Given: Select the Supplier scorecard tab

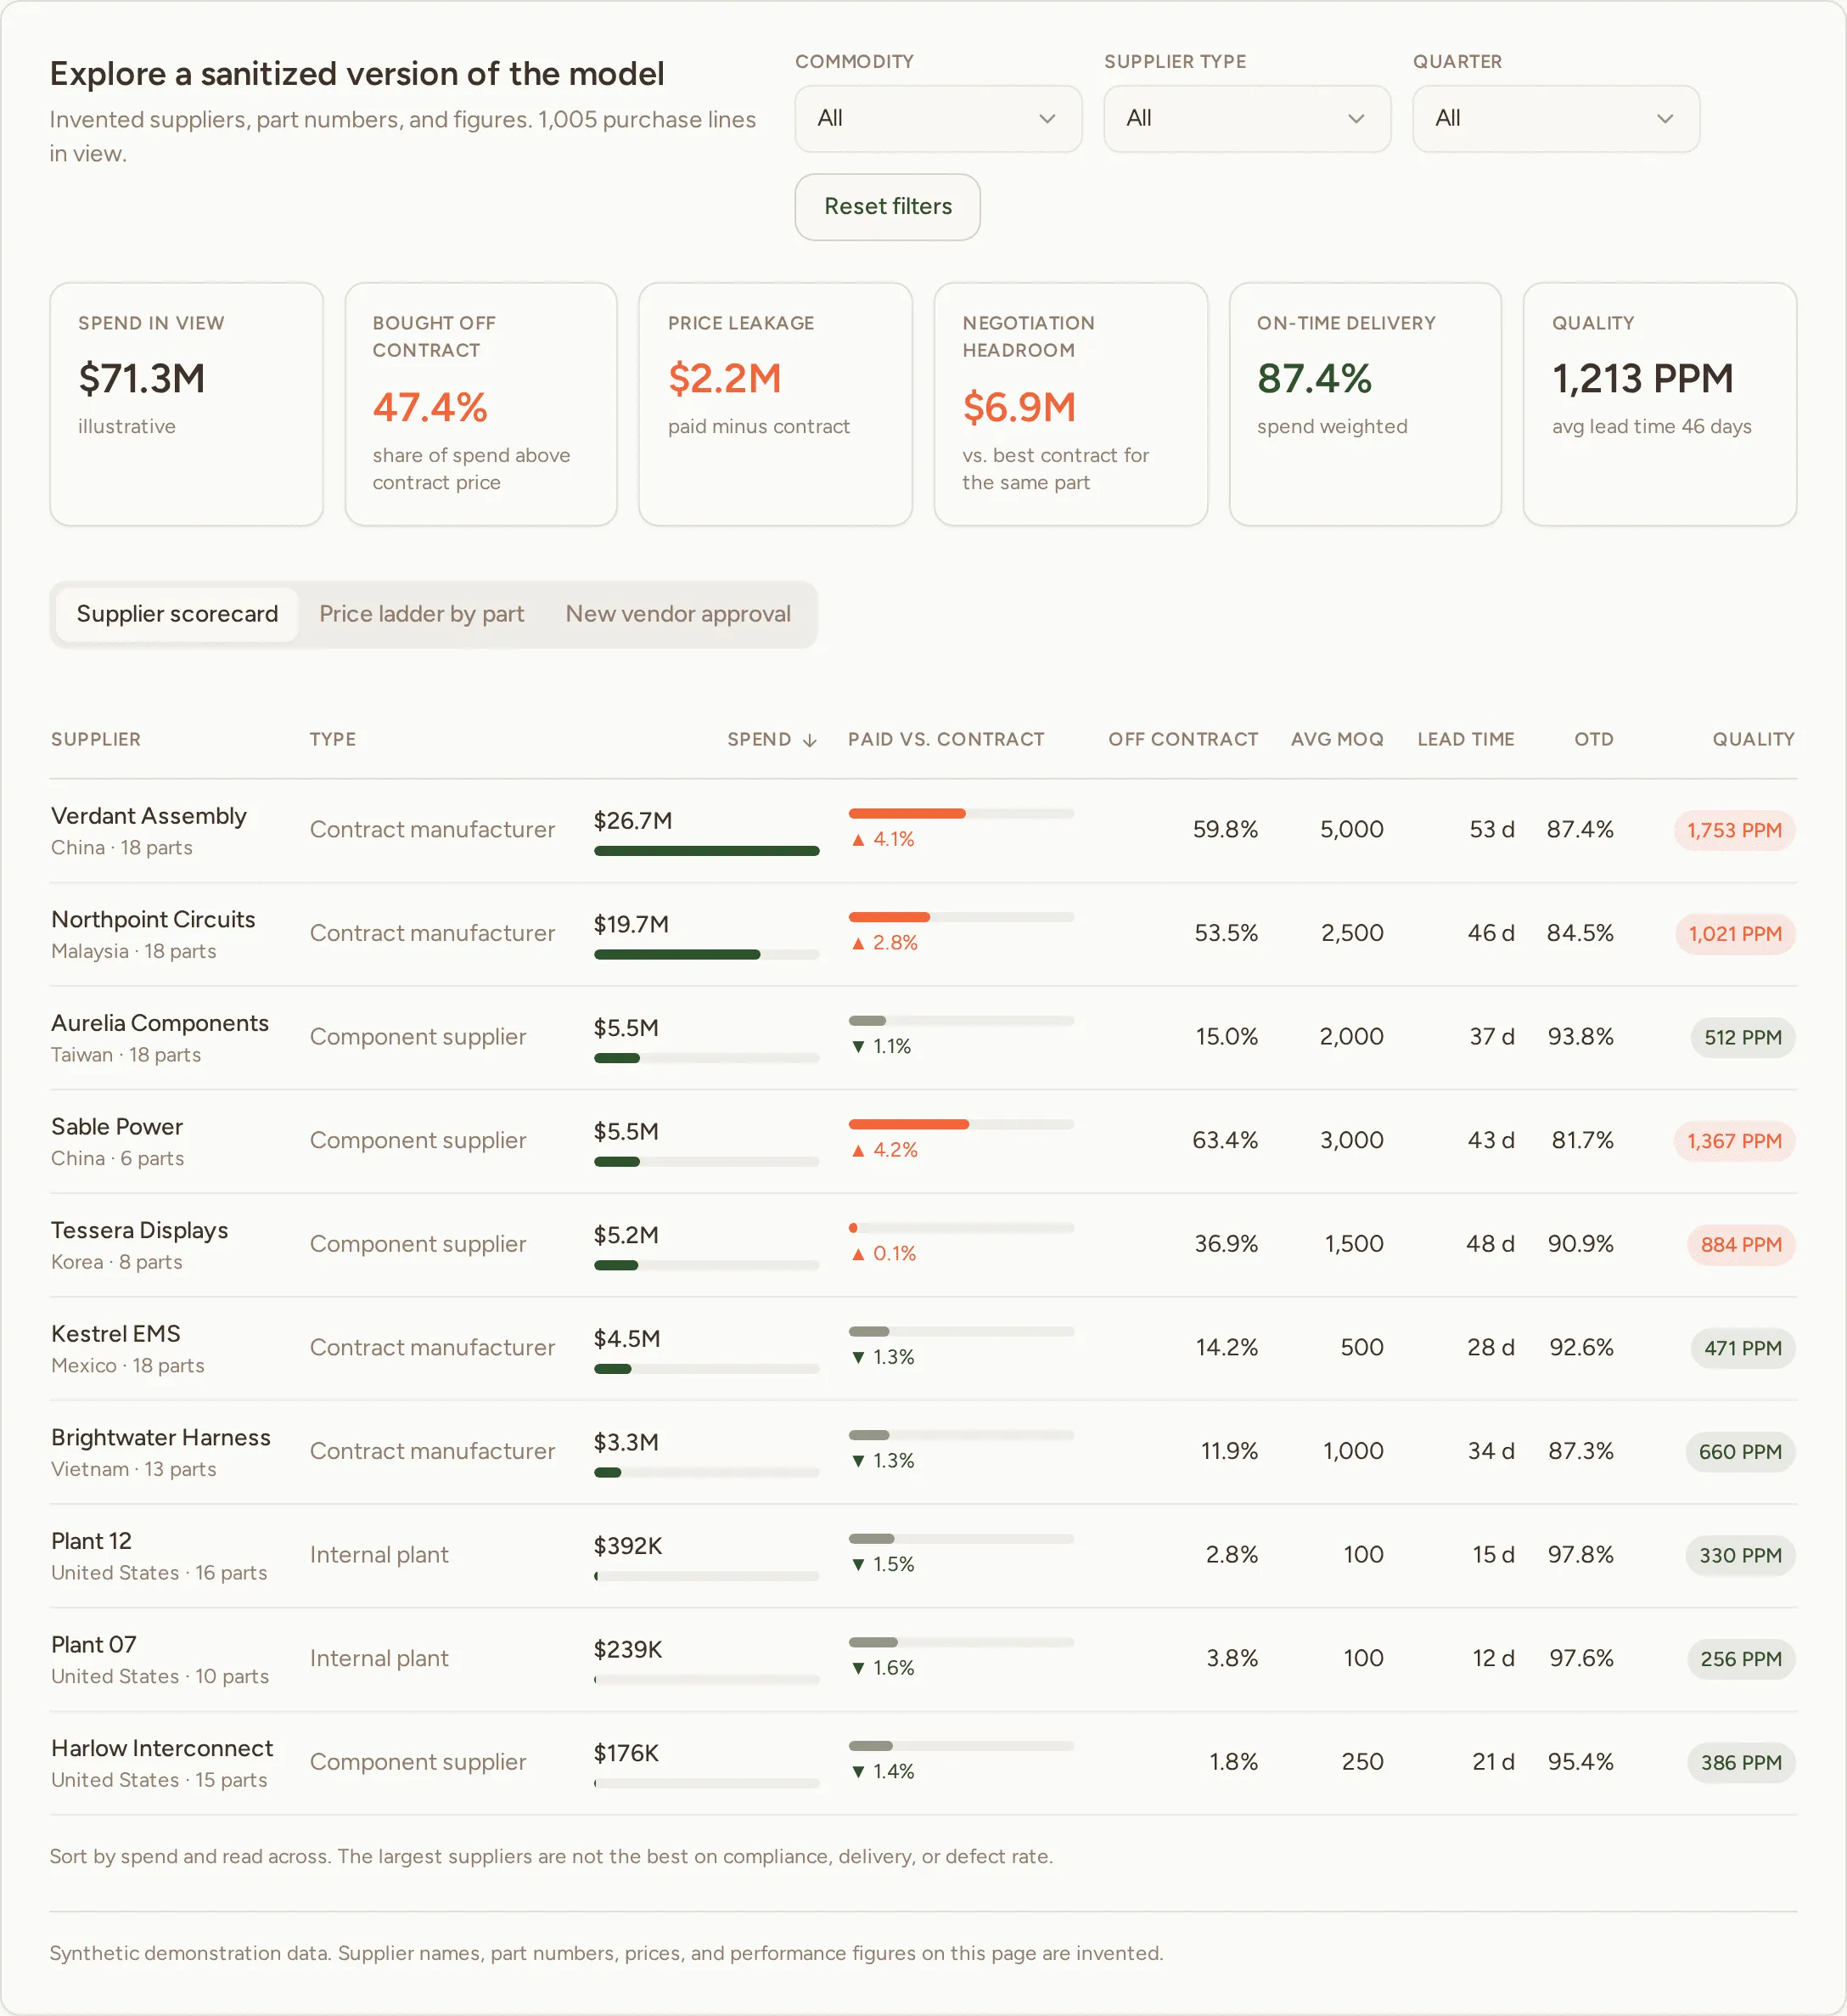Looking at the screenshot, I should (x=177, y=614).
